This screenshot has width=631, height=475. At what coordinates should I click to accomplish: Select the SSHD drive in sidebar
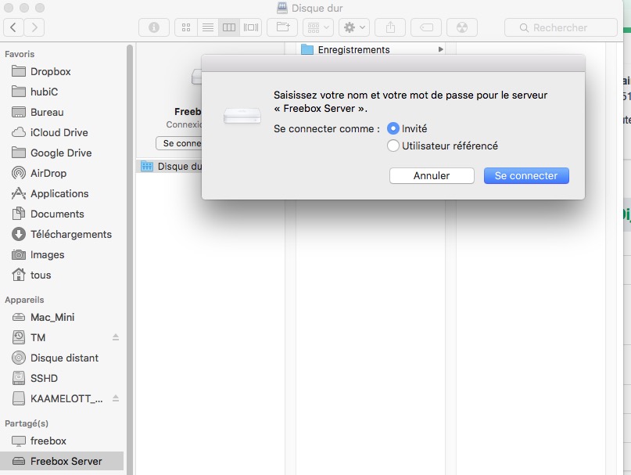(62, 378)
